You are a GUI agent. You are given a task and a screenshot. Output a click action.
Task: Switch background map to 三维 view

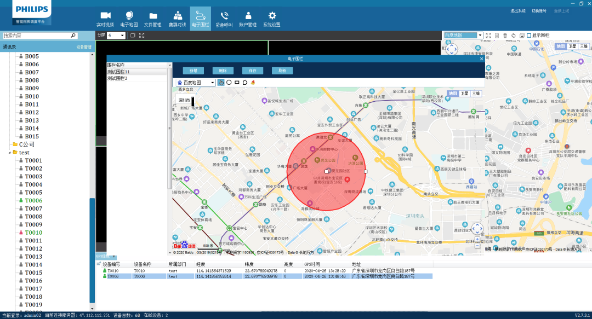point(584,47)
